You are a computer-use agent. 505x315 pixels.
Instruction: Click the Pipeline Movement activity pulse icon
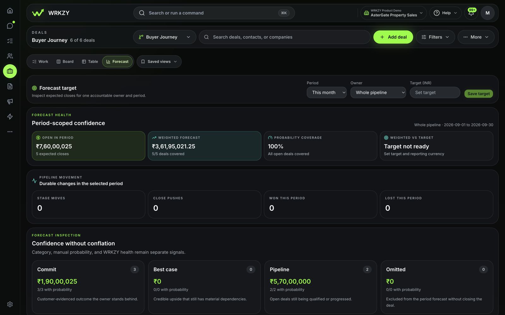(34, 181)
